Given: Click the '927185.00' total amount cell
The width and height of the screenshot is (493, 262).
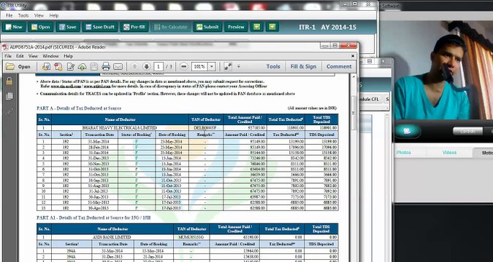Looking at the screenshot, I should (245, 128).
